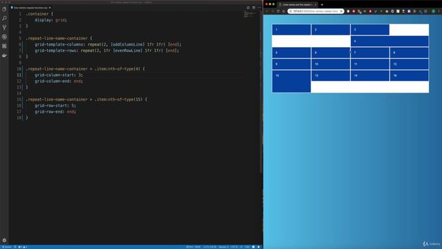Click grid item 10 in browser

[330, 64]
